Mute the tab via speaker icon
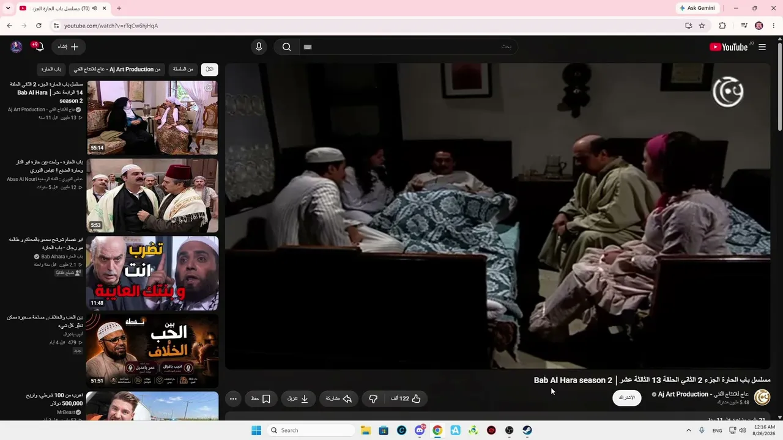The image size is (783, 440). tap(95, 9)
